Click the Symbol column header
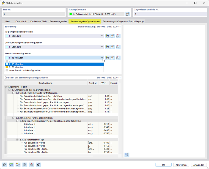Viewport: 209px width, 169px height. 93,83
